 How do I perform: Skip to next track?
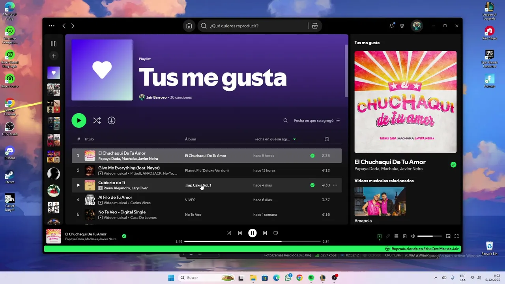point(265,233)
